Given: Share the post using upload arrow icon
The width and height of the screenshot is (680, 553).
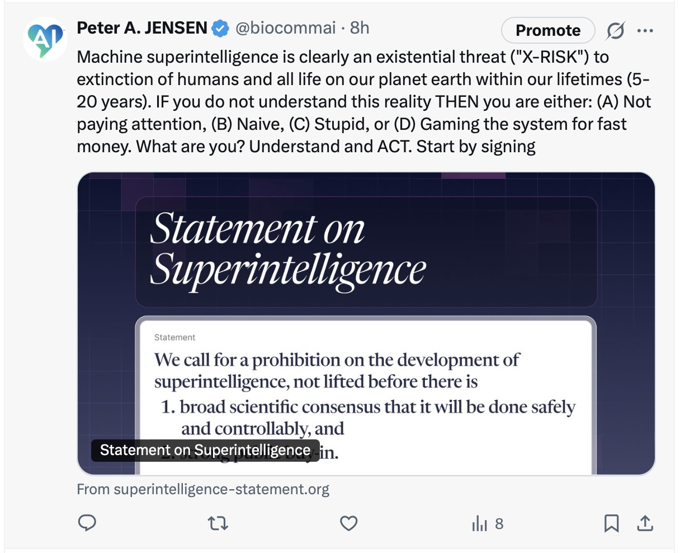Looking at the screenshot, I should point(645,523).
